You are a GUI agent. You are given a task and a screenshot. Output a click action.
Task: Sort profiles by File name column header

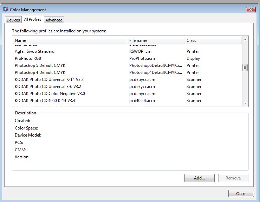pos(156,40)
